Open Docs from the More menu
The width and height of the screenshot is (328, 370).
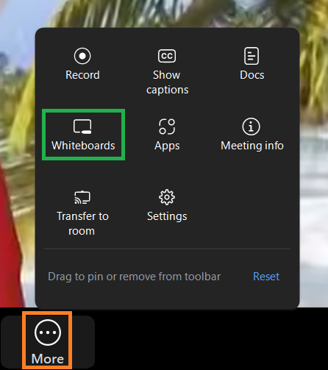coord(252,64)
